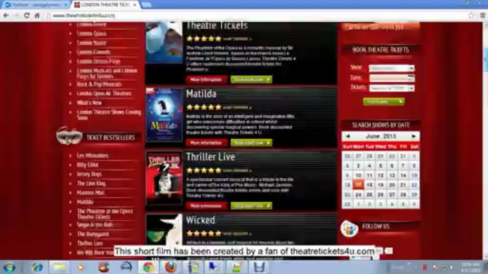Click the Chrome icon in the taskbar

coord(148,267)
